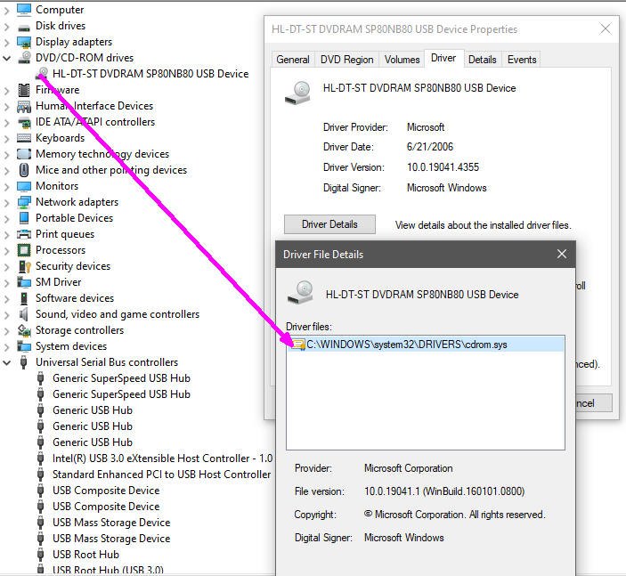Expand the Keyboards node
The width and height of the screenshot is (626, 576).
coord(6,139)
